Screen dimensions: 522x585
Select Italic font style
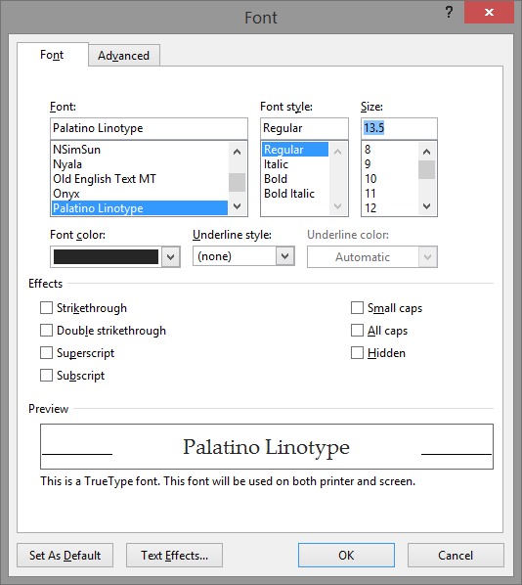click(x=295, y=164)
